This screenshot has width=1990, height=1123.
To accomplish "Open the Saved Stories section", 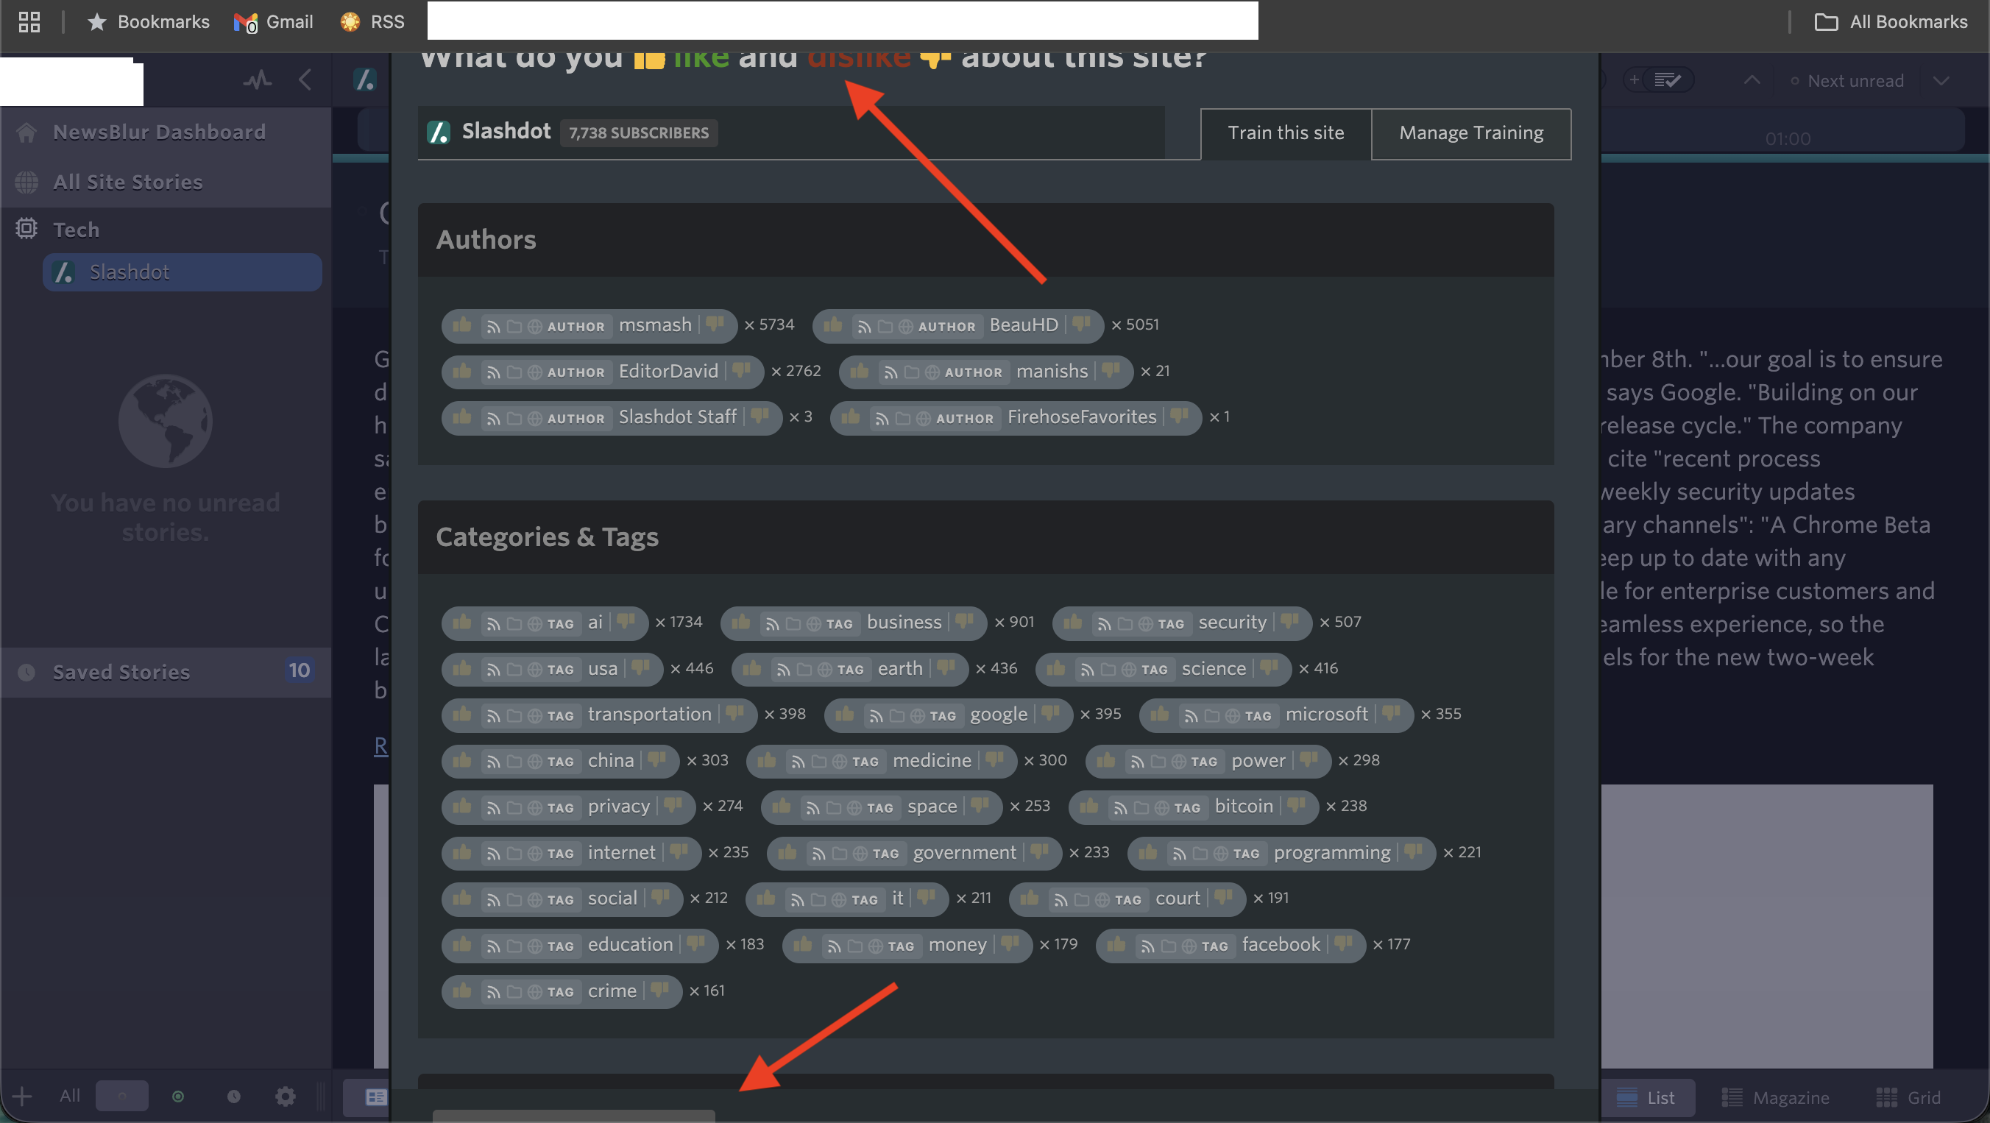I will click(121, 672).
